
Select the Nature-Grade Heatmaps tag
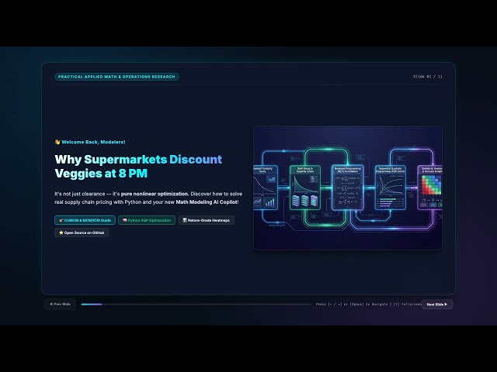pos(206,220)
